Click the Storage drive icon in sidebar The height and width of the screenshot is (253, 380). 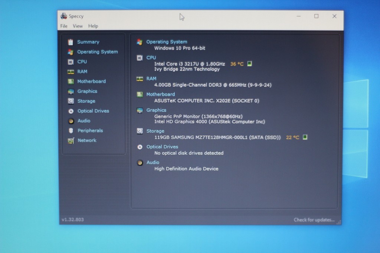click(x=71, y=101)
